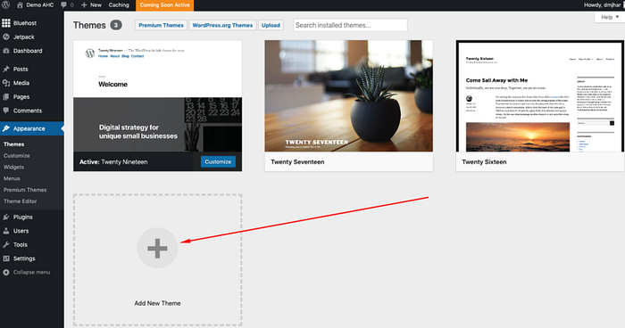Screen dimensions: 625x328
Task: Open the Bluehost grid icon in sidebar
Action: coord(6,23)
